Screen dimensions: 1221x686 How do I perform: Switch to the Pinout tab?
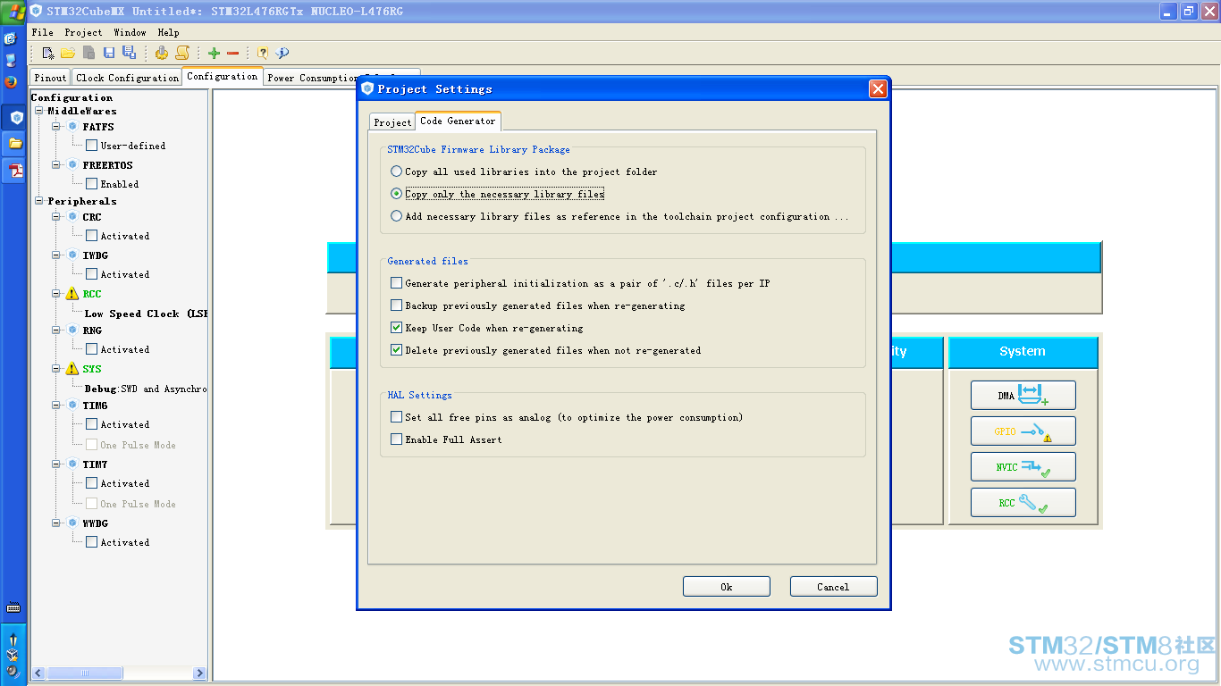[x=50, y=78]
